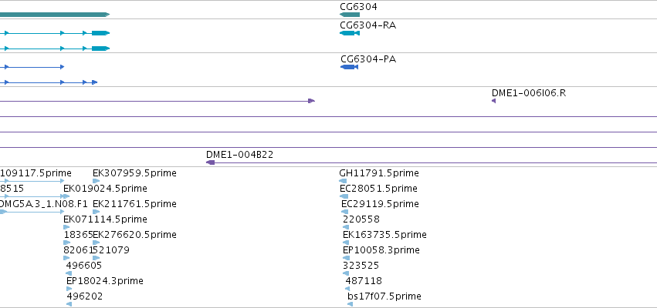Viewport: 657px width, 308px height.
Task: Click the EK163735.5prime arrow glyph
Action: 346,243
